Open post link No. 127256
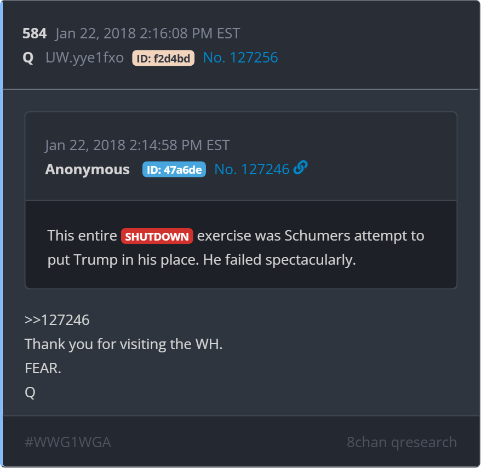Image resolution: width=481 pixels, height=468 pixels. coord(240,58)
